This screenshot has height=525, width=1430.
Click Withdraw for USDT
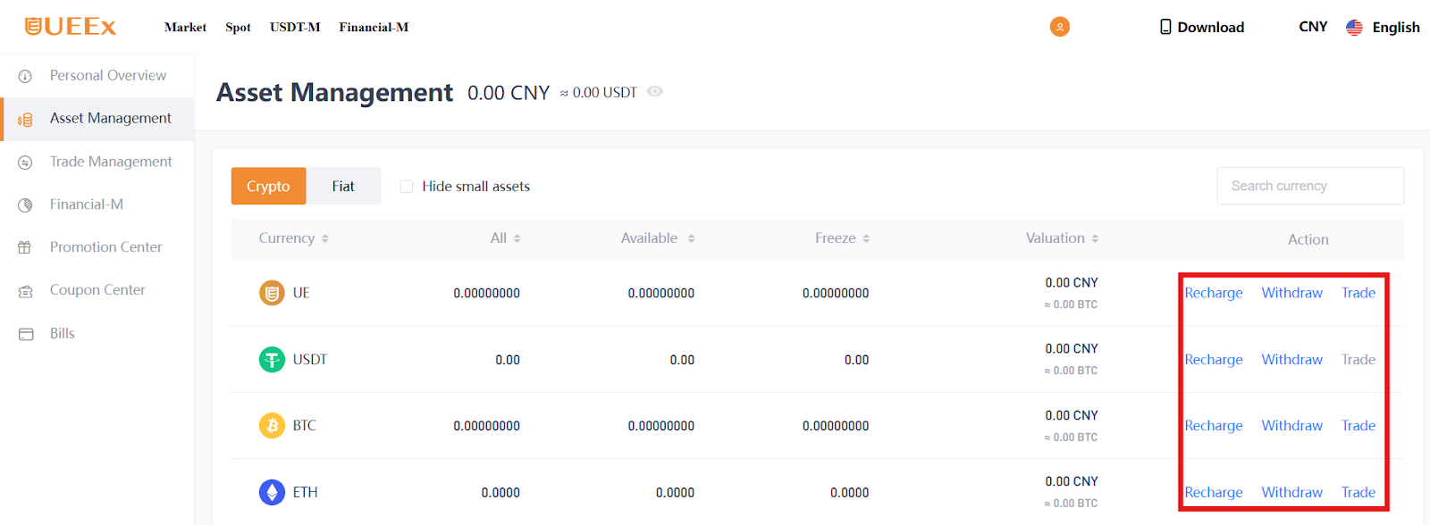[x=1291, y=359]
